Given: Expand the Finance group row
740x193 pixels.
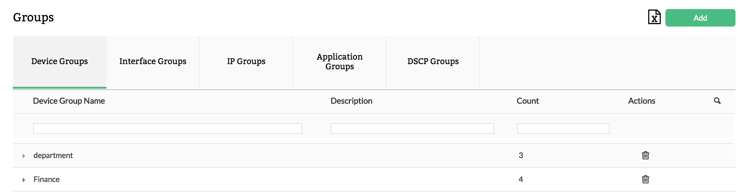Looking at the screenshot, I should point(24,180).
